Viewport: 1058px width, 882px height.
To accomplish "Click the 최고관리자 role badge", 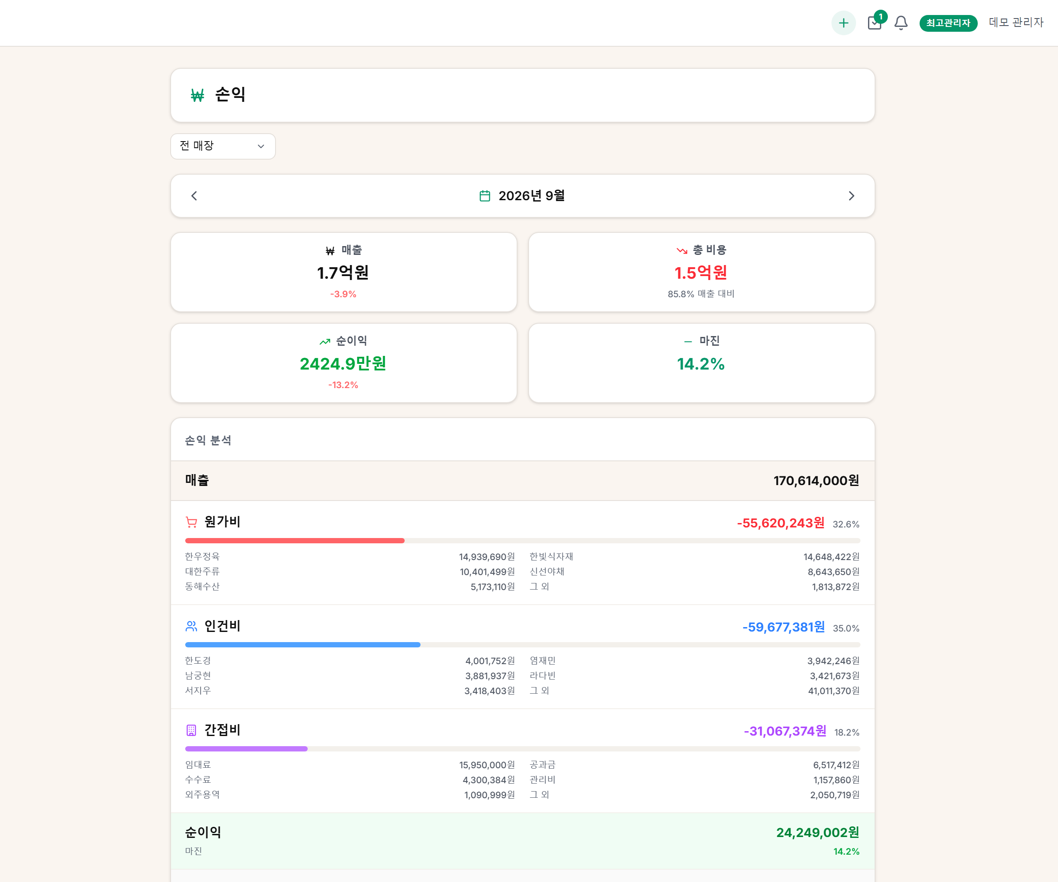I will point(948,22).
